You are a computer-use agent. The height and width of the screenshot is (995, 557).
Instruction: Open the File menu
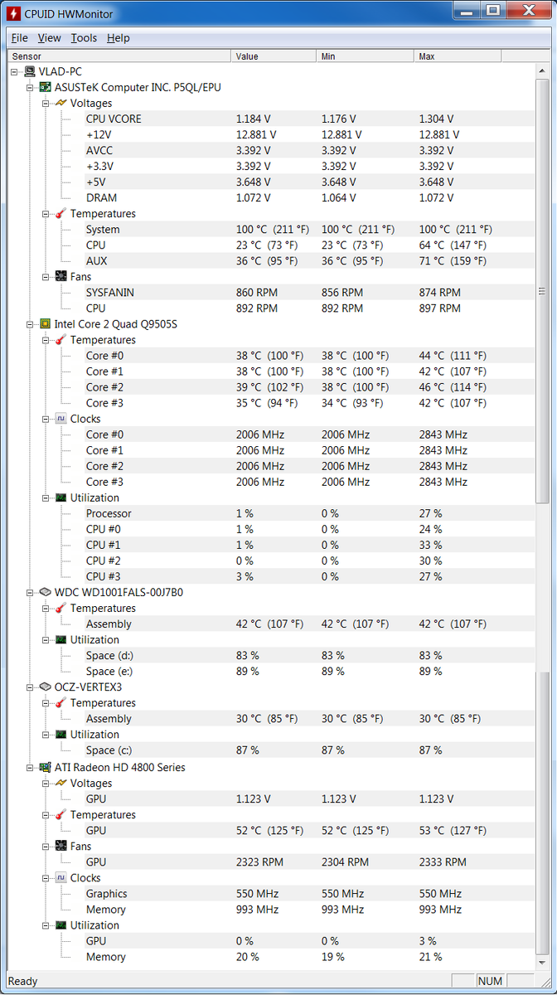point(19,38)
